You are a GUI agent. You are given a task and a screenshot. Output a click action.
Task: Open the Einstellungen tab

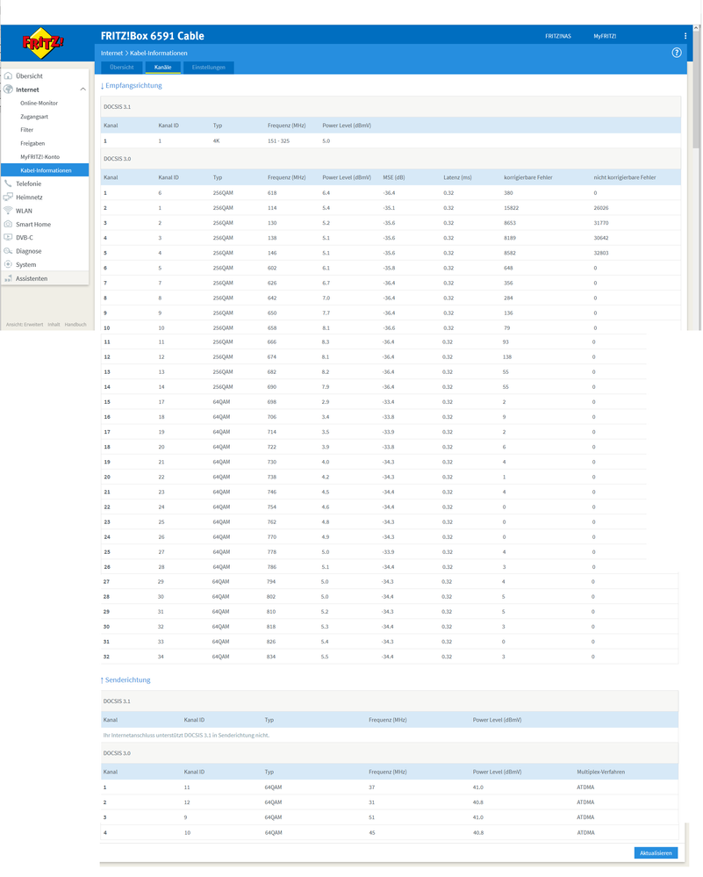(209, 67)
